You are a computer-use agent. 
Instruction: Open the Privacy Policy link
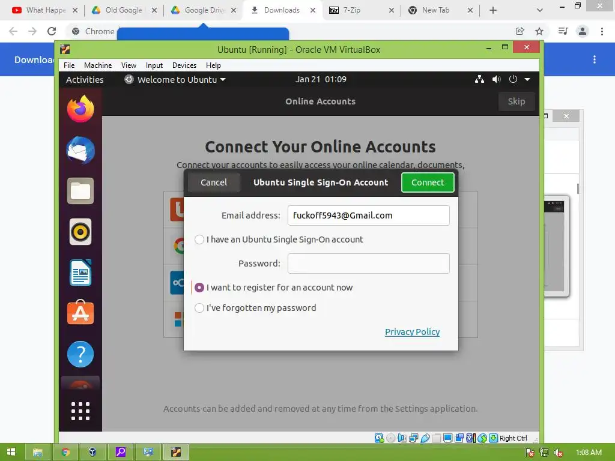pyautogui.click(x=412, y=331)
